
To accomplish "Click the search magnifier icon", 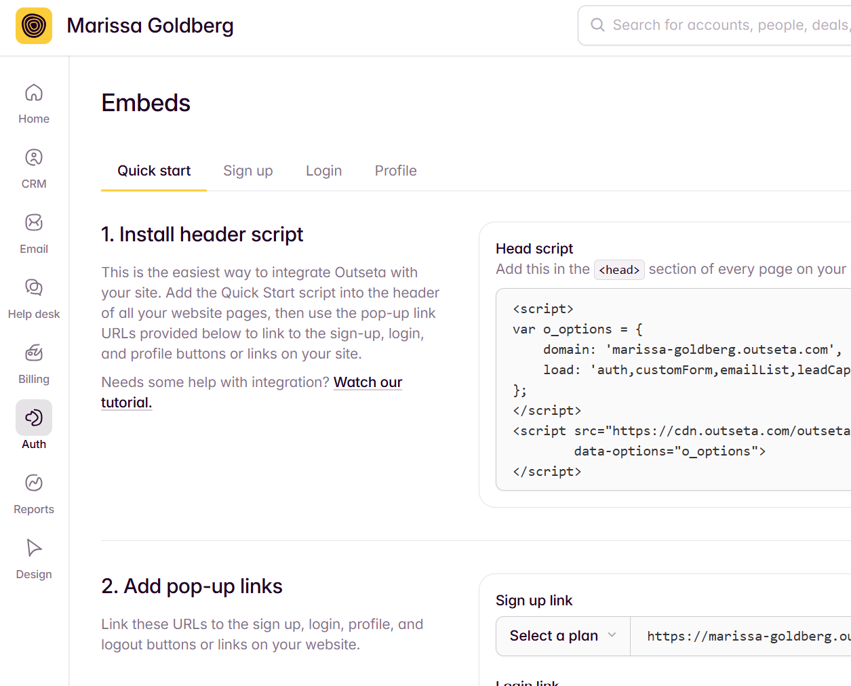I will point(597,25).
